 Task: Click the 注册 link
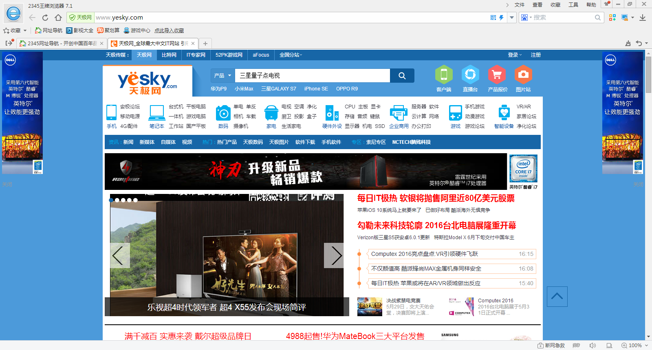click(x=536, y=55)
